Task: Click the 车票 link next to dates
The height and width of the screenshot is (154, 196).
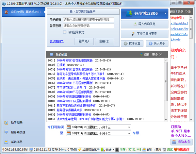Action: [x=136, y=133]
